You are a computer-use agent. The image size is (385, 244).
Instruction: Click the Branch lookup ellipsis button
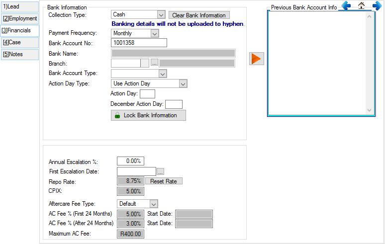click(154, 63)
